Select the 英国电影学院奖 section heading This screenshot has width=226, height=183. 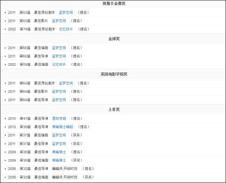pyautogui.click(x=114, y=74)
